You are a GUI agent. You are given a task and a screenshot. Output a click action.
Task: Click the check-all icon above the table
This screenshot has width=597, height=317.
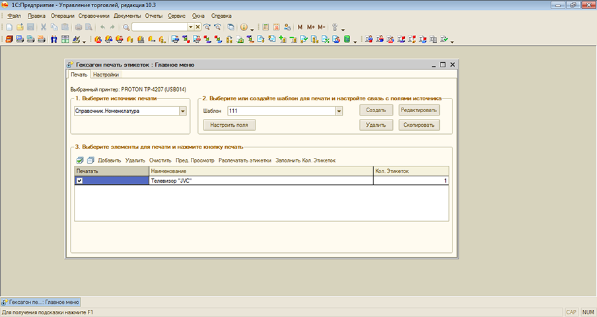pyautogui.click(x=80, y=160)
